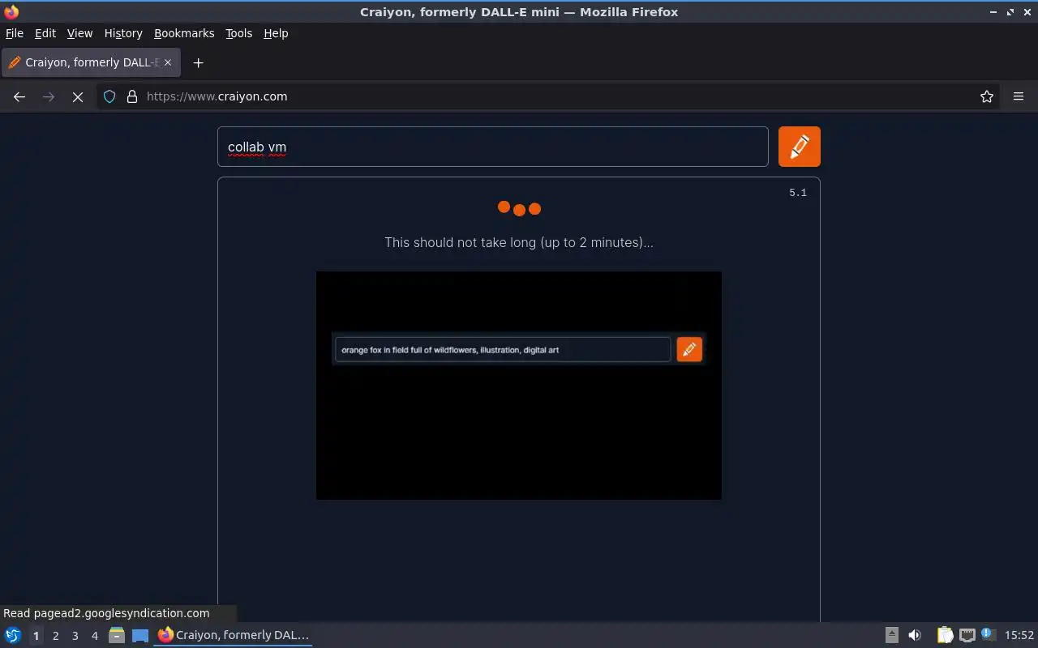Open the tracking protection shield icon

pos(109,96)
